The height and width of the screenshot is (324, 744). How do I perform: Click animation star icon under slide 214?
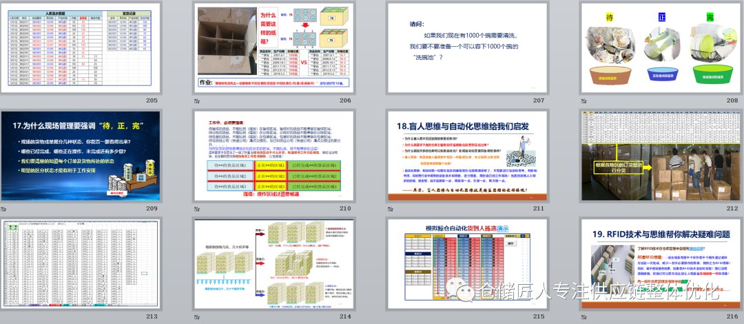(197, 316)
